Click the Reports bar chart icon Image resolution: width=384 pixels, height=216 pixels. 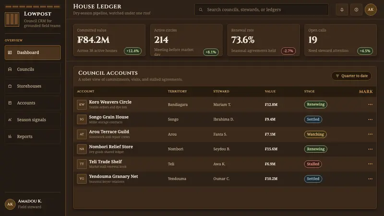(x=10, y=136)
